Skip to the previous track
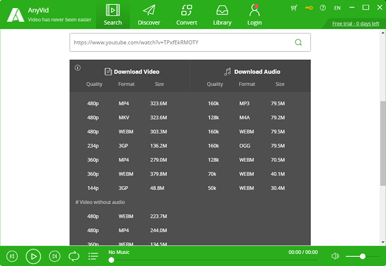The width and height of the screenshot is (386, 266). 12,256
